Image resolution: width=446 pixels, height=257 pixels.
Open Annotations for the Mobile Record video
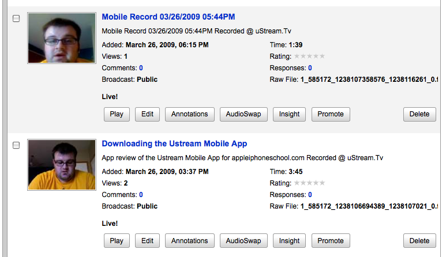pyautogui.click(x=189, y=114)
